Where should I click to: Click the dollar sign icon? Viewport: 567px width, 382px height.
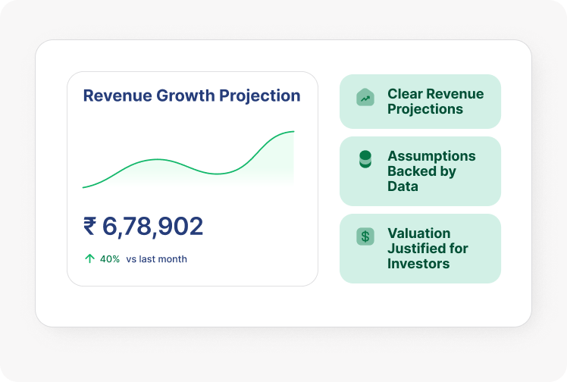coord(365,236)
